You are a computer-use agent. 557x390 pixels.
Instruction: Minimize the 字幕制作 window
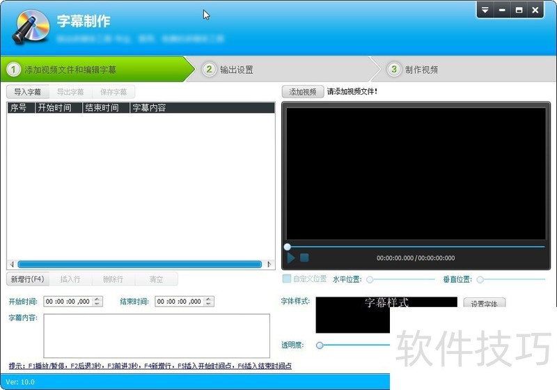[502, 10]
